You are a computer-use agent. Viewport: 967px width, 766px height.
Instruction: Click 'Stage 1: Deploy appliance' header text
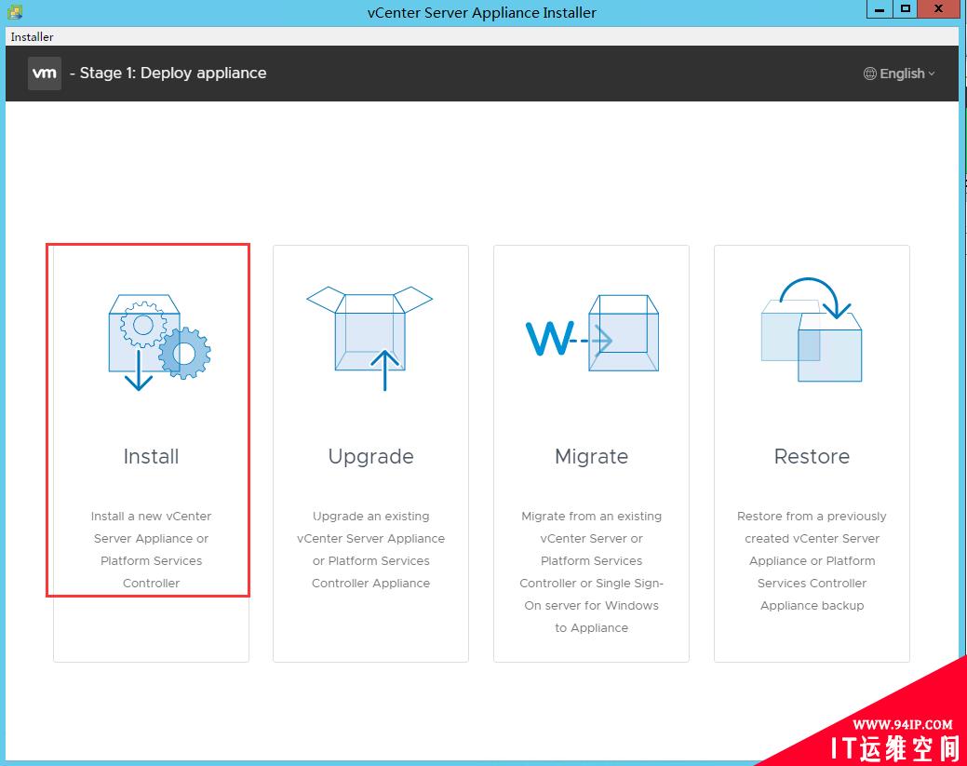(173, 73)
